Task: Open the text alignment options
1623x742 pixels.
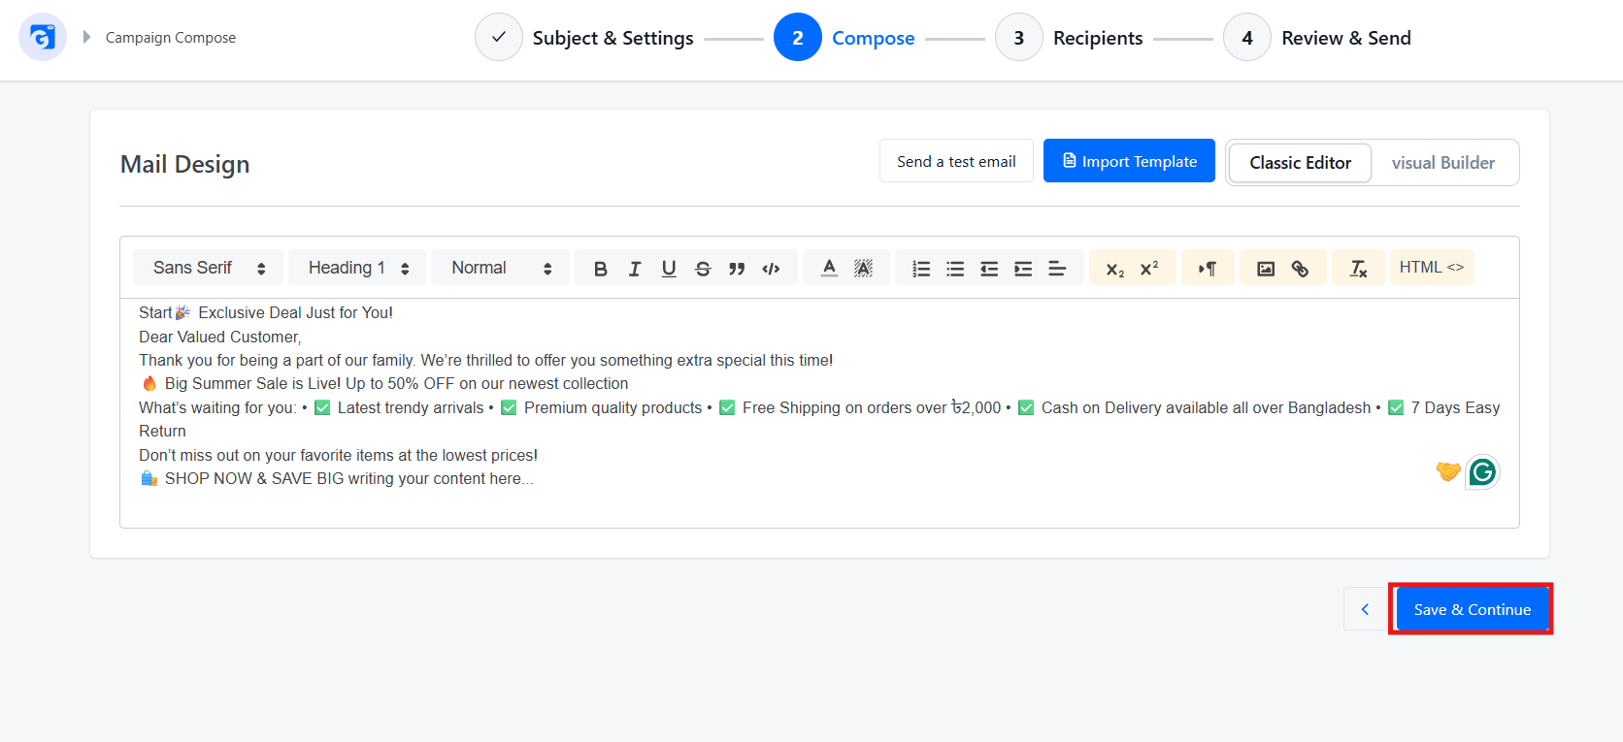Action: tap(1057, 269)
